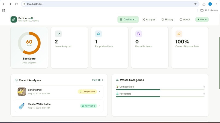Click the Plastic Water Bottle title text
The width and height of the screenshot is (220, 123).
(x=39, y=104)
